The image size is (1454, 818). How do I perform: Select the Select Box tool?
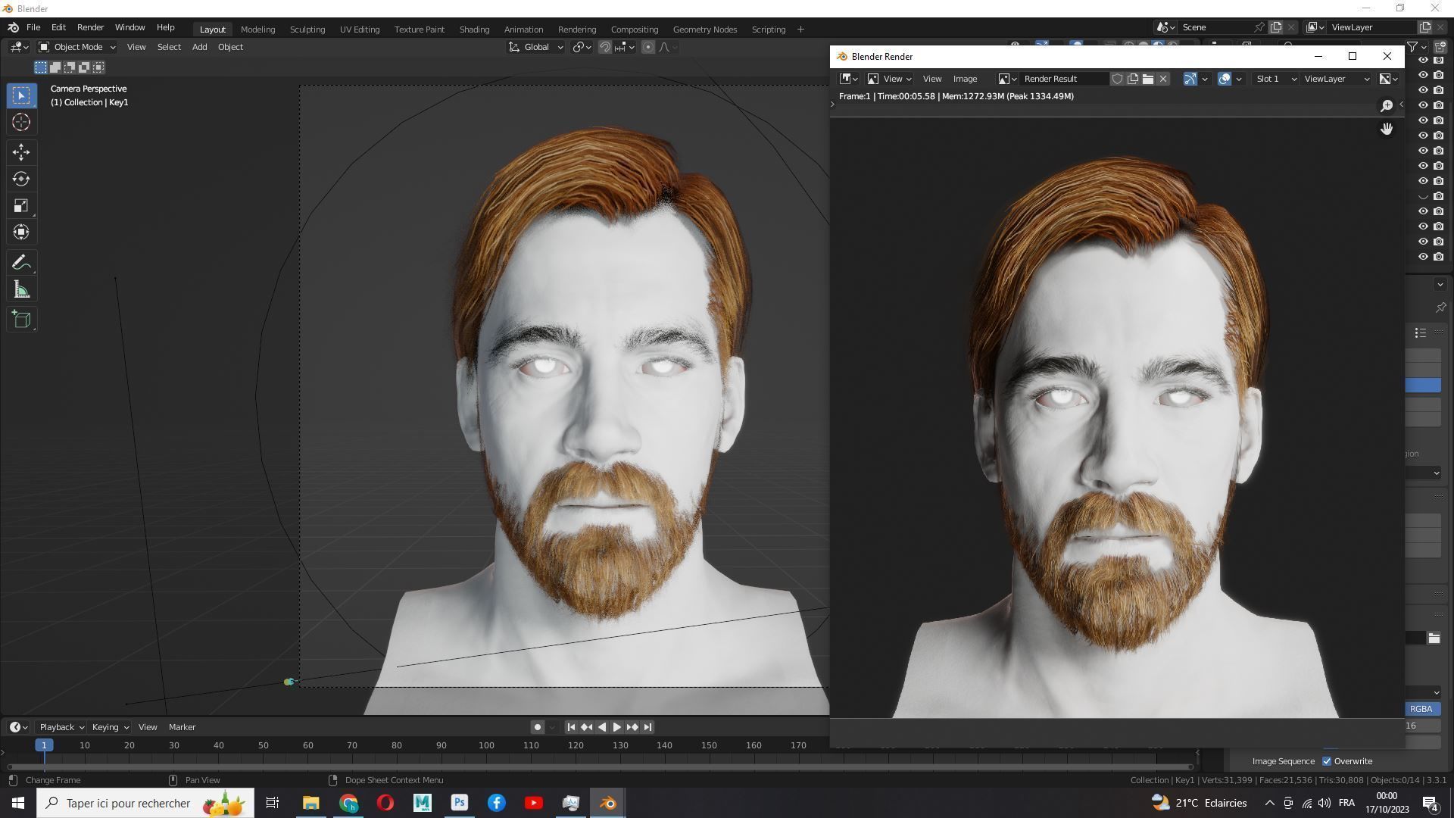pos(21,95)
